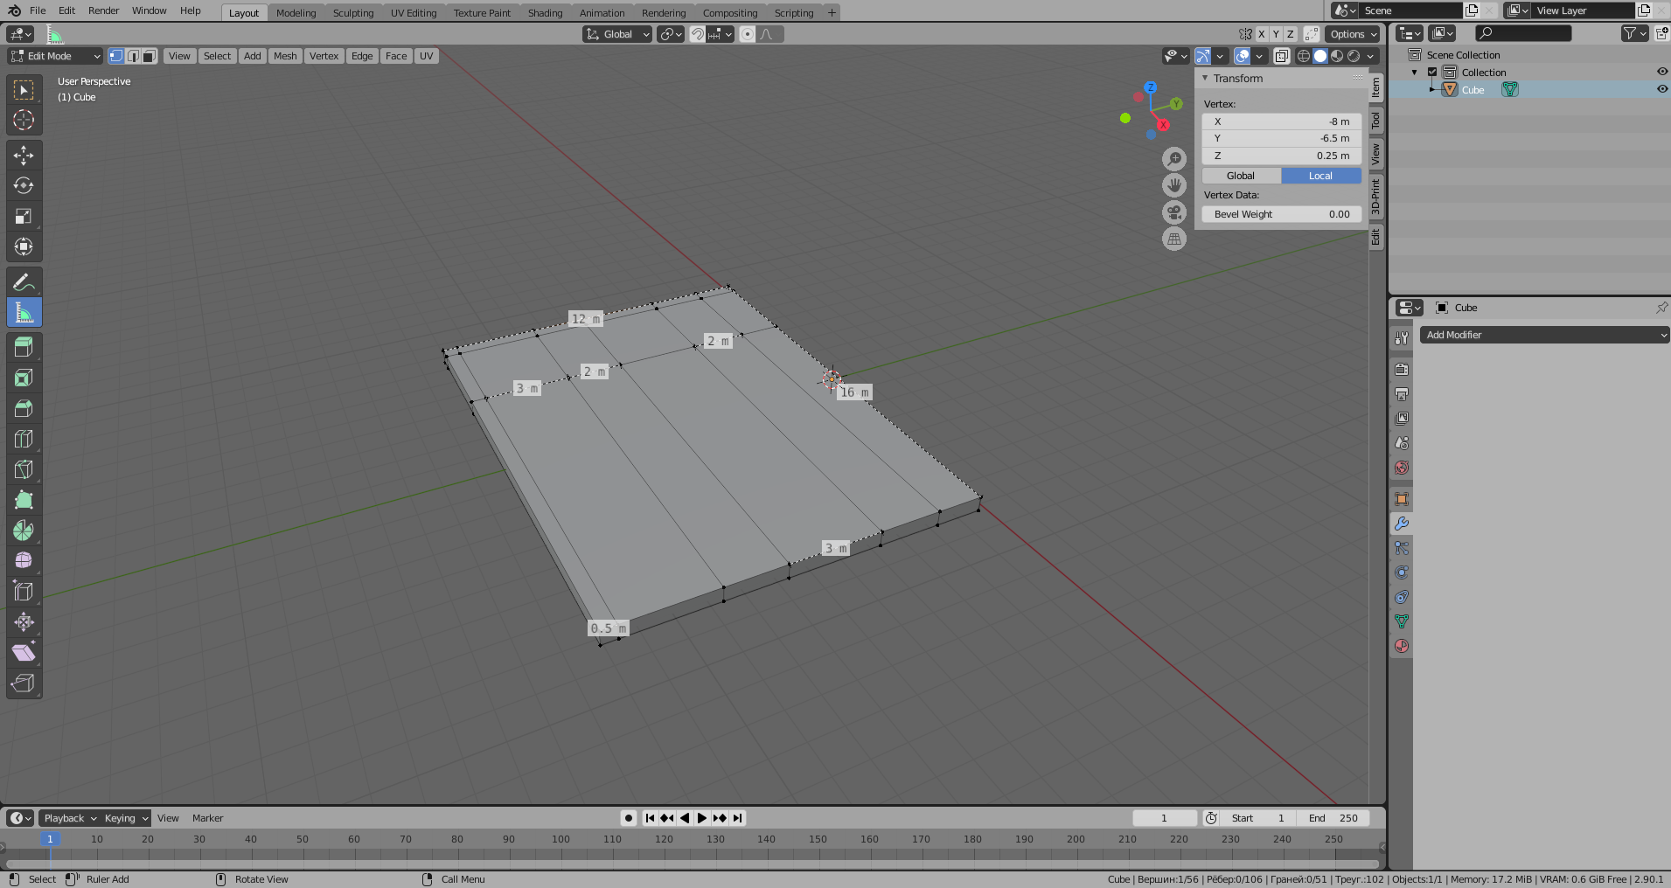This screenshot has width=1671, height=888.
Task: Click the Bevel Weight slider field
Action: 1281,214
